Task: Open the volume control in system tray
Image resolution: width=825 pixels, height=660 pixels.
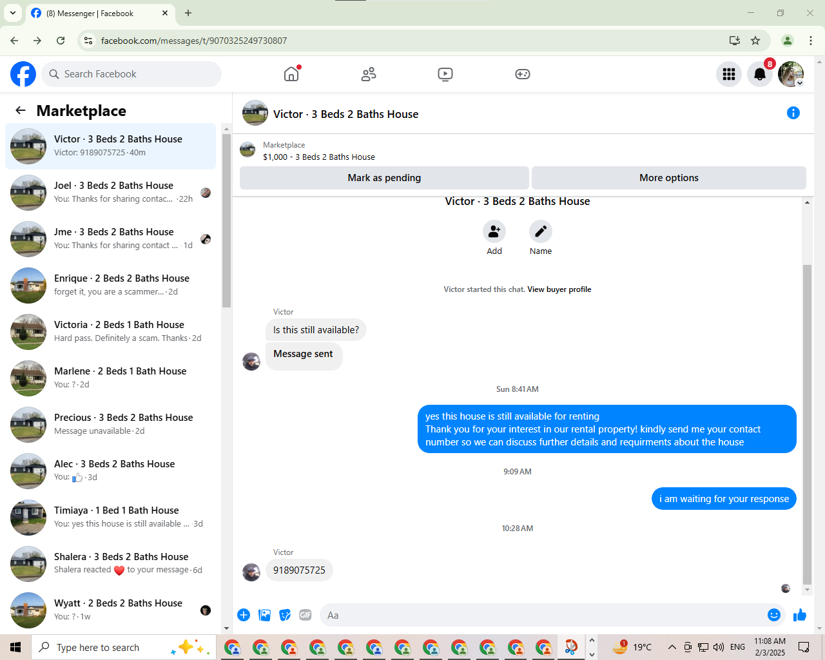Action: coord(719,647)
